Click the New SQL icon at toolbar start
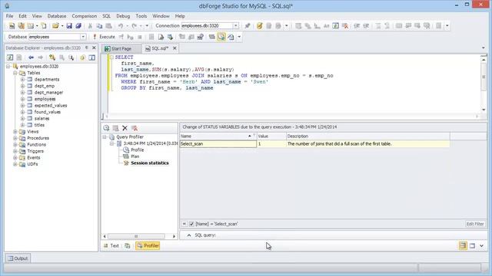This screenshot has width=492, height=276. [12, 26]
